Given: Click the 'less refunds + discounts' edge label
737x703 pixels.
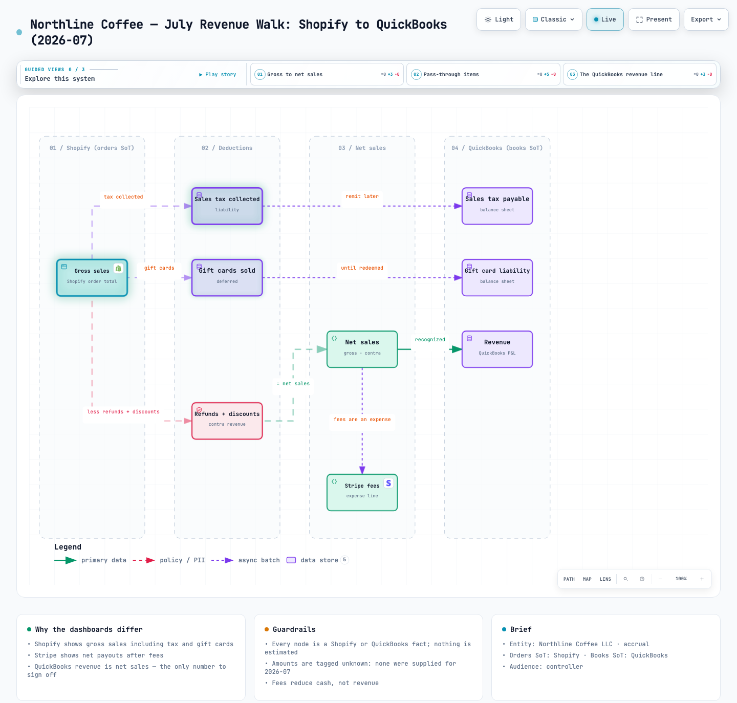Looking at the screenshot, I should [123, 412].
